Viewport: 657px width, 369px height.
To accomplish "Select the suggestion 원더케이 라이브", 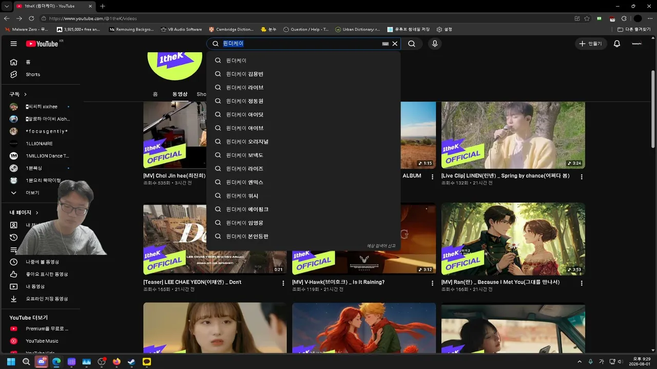I will 303,88.
